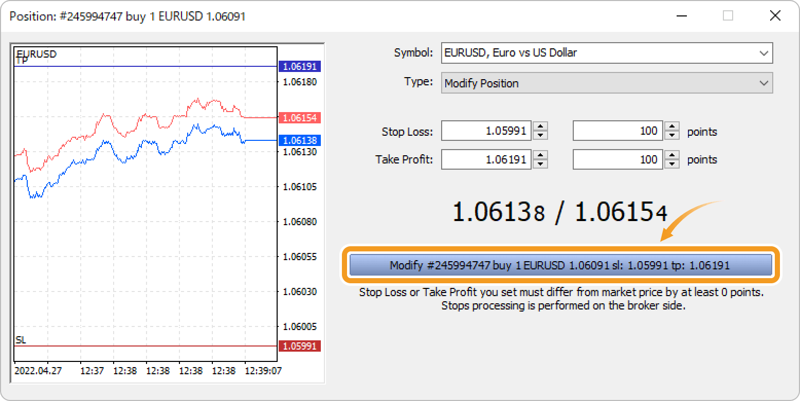Screen dimensions: 800x401
Task: Decrease Take Profit points with down arrow
Action: (x=671, y=163)
